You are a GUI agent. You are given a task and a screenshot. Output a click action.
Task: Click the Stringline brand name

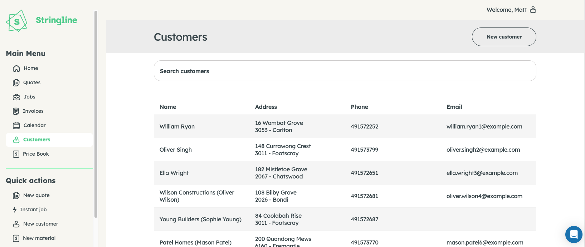(x=57, y=20)
